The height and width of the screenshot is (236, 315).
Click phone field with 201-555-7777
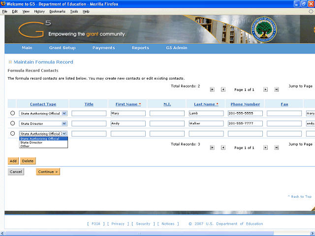[x=245, y=123]
